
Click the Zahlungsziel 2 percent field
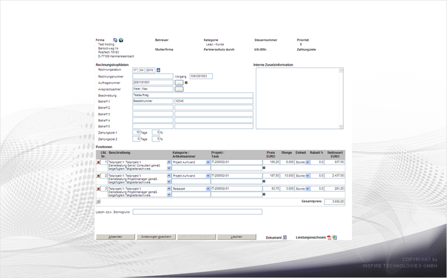(x=156, y=139)
